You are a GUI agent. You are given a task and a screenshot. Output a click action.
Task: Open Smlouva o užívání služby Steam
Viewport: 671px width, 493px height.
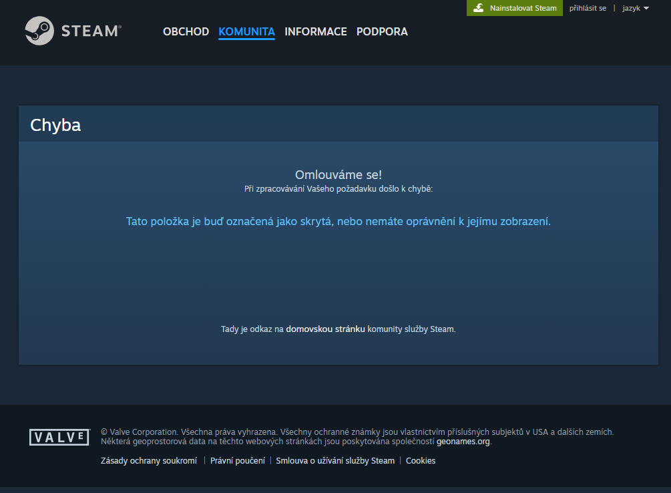pyautogui.click(x=335, y=460)
